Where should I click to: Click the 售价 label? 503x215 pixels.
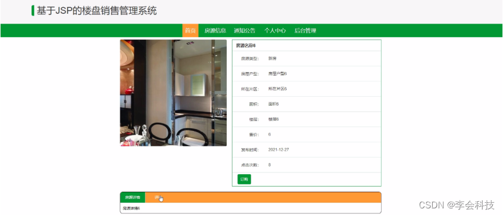pyautogui.click(x=254, y=134)
